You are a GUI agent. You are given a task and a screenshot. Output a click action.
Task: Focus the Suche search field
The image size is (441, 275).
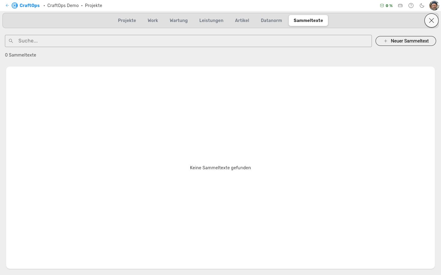[188, 41]
